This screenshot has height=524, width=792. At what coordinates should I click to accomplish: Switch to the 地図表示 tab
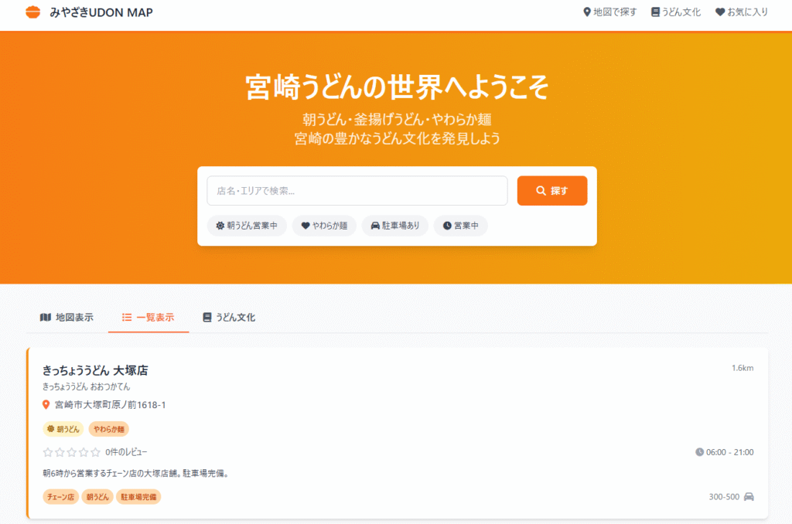tap(67, 318)
